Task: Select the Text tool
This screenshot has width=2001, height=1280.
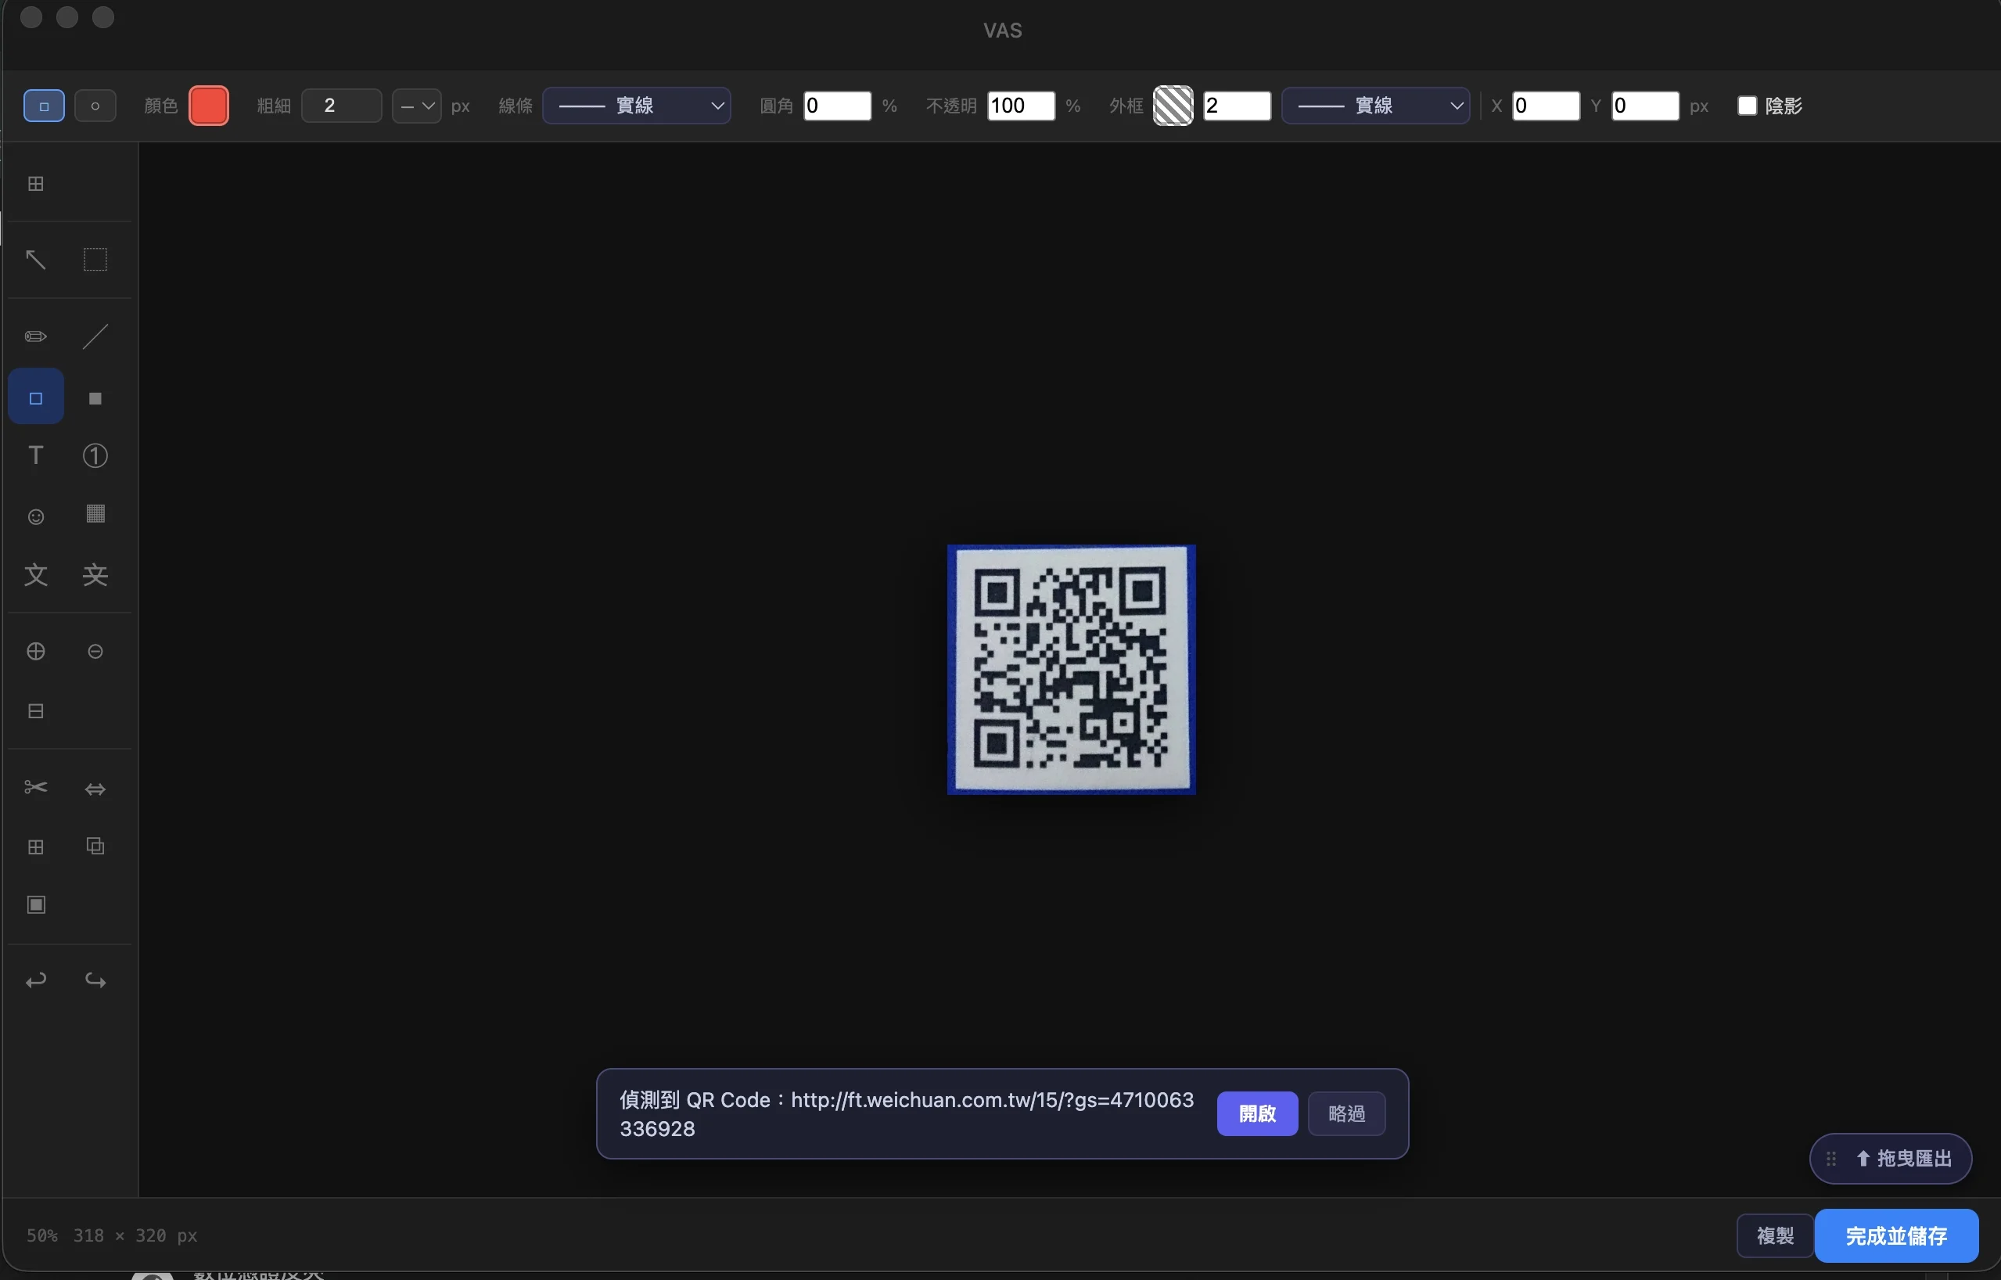Action: (x=35, y=455)
